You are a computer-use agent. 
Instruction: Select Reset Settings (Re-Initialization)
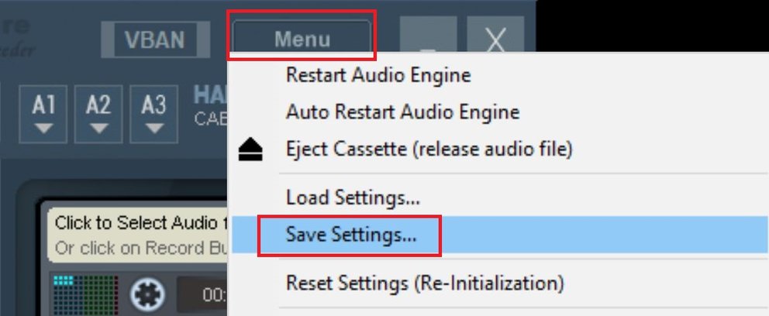(425, 282)
